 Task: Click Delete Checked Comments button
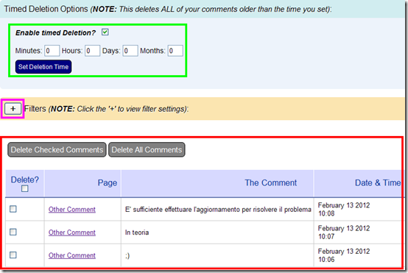(57, 150)
